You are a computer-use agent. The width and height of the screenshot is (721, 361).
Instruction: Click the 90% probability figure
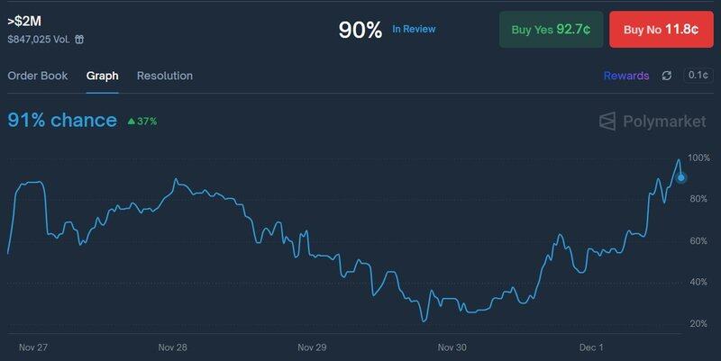click(x=360, y=30)
